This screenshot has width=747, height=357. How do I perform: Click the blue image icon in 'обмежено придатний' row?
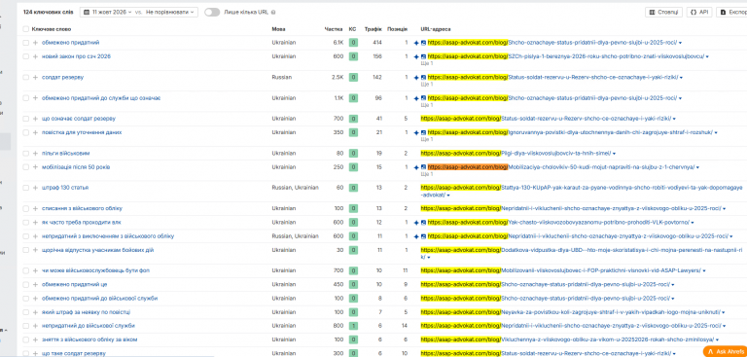[423, 43]
